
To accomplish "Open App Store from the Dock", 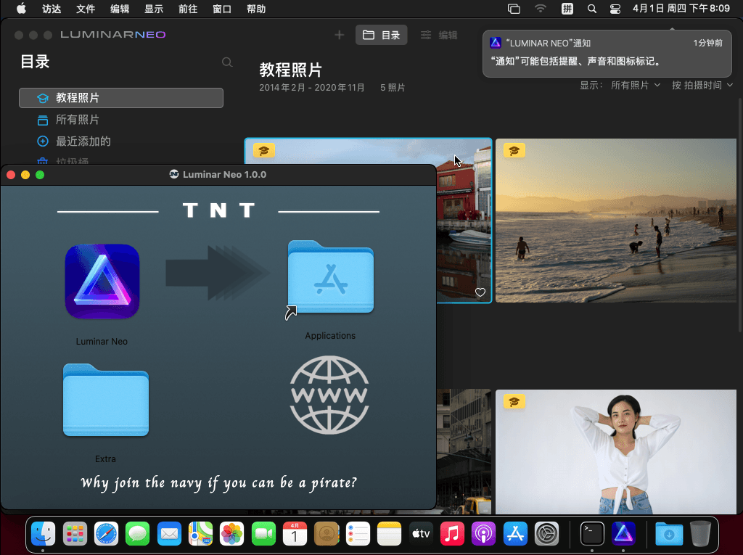I will point(515,534).
